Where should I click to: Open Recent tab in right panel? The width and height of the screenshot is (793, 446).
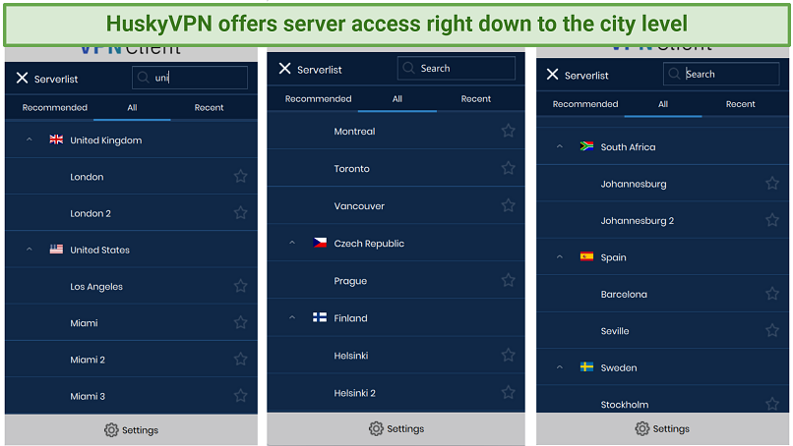[741, 104]
